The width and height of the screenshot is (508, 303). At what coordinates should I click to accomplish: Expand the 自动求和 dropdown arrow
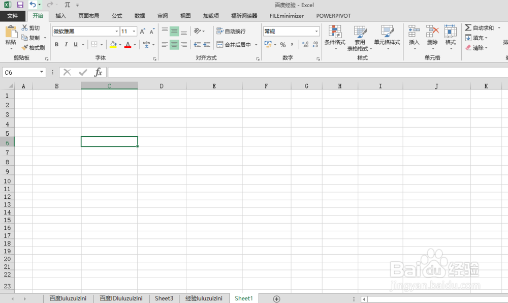tap(499, 28)
